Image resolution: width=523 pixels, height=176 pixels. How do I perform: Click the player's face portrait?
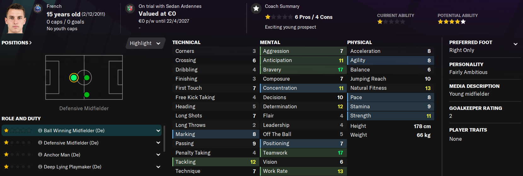15,17
